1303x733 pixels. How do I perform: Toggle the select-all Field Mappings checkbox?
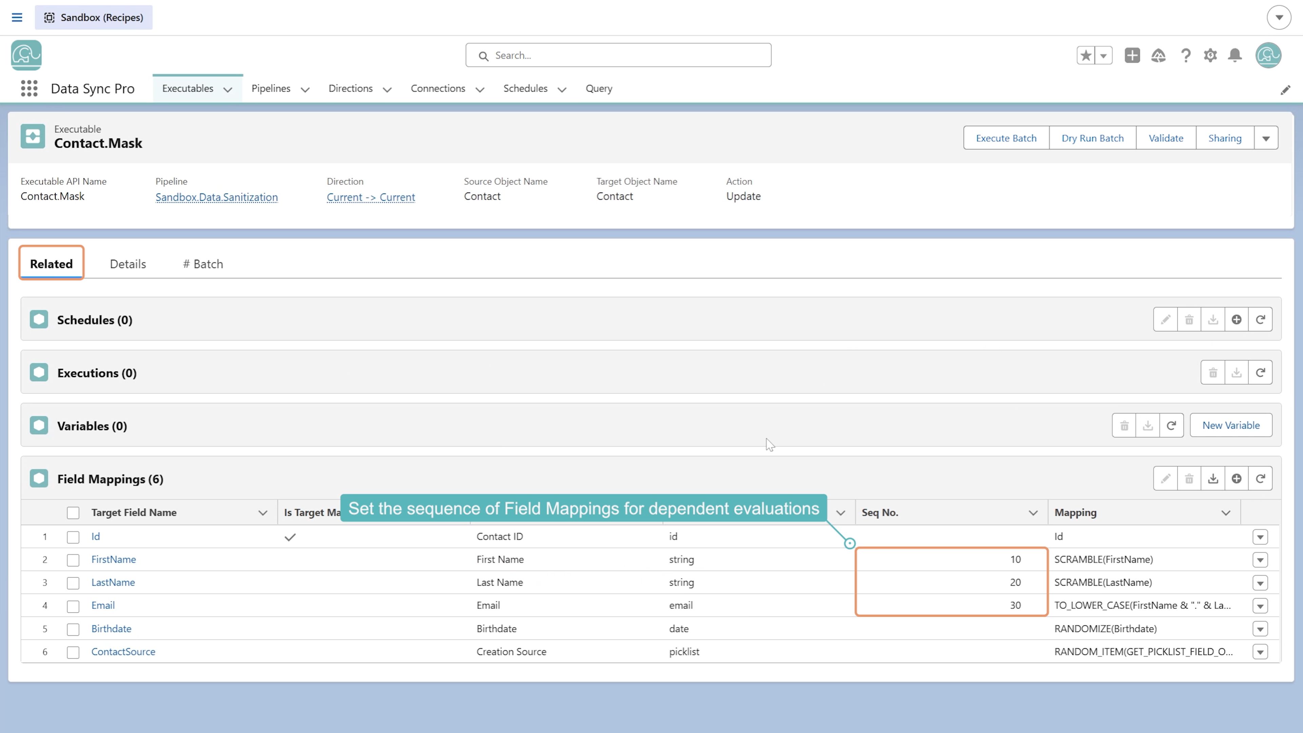point(73,513)
